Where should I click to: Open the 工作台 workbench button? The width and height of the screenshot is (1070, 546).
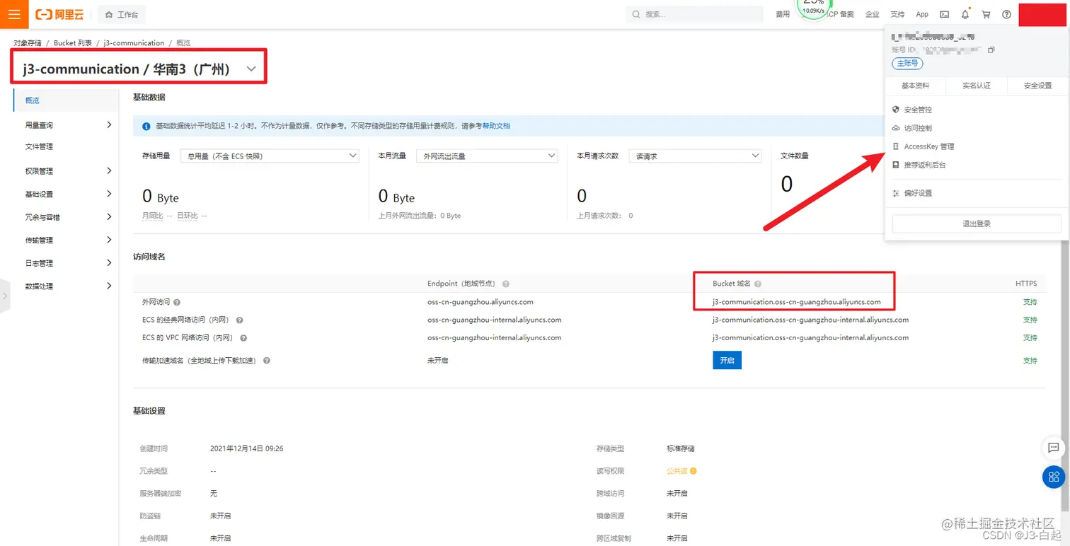tap(122, 14)
